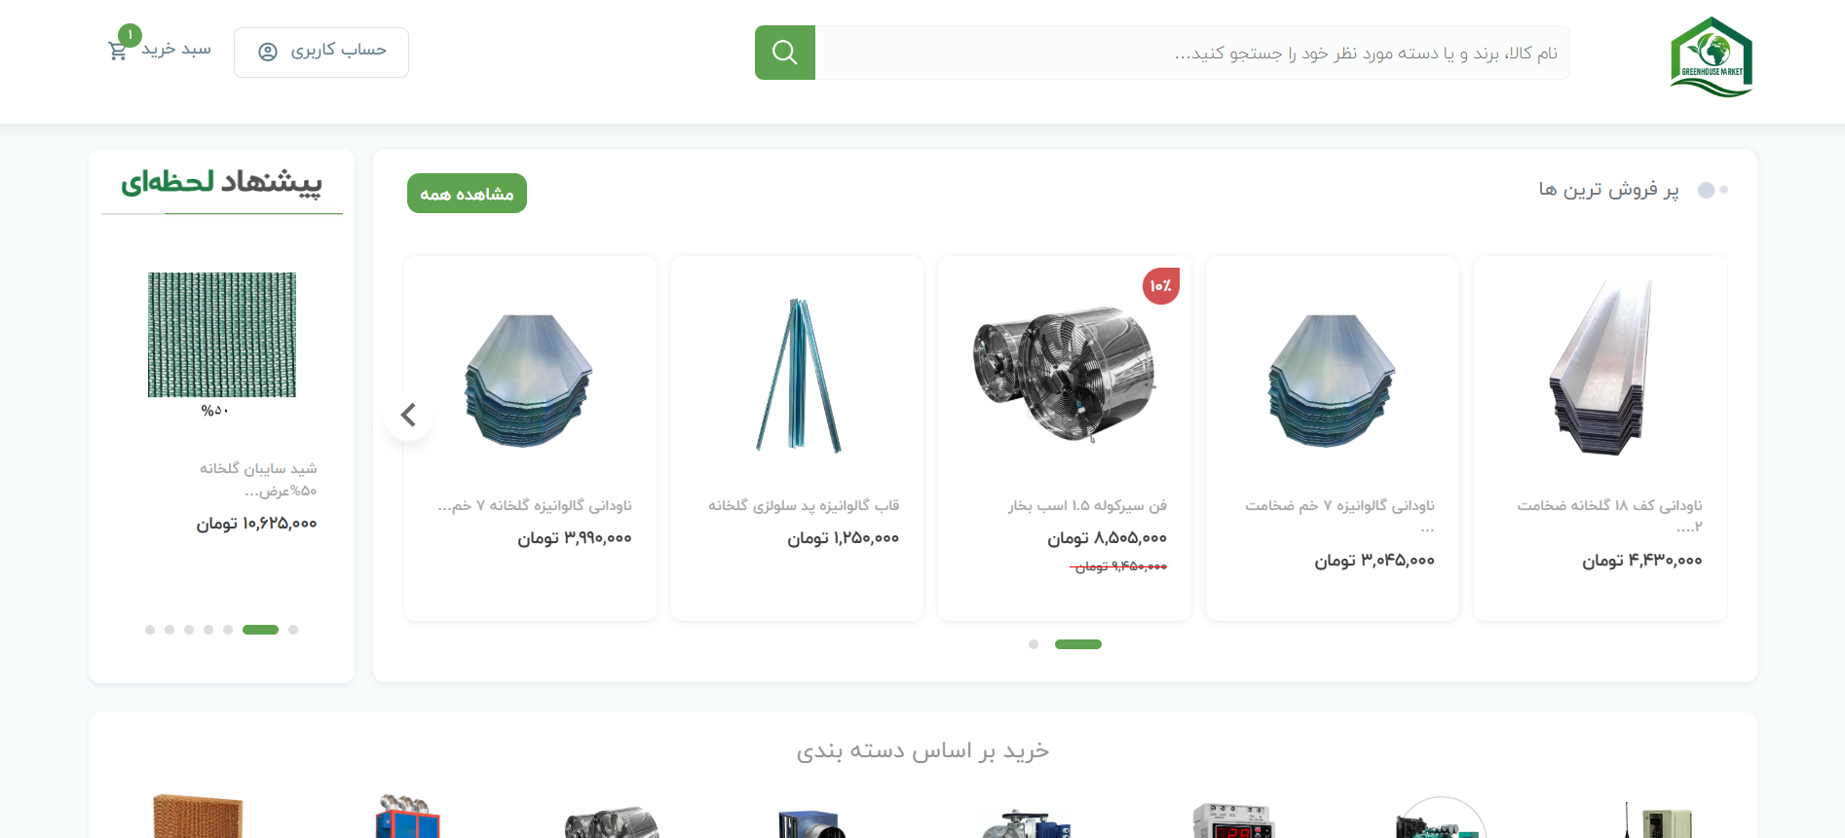Click the 10% discount badge on the fan product
Viewport: 1845px width, 838px height.
click(1161, 286)
